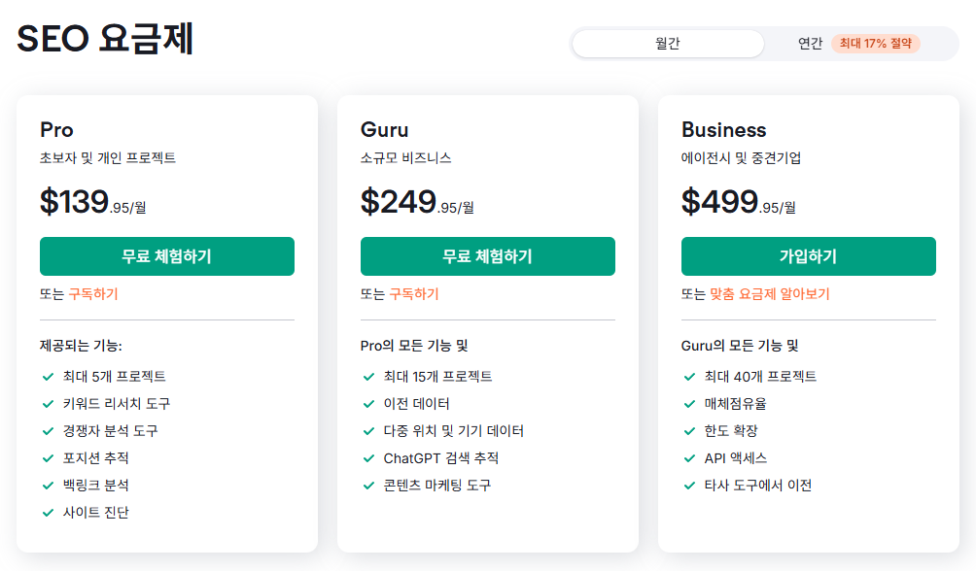Click checkmark beside 사이트 진단

(48, 513)
